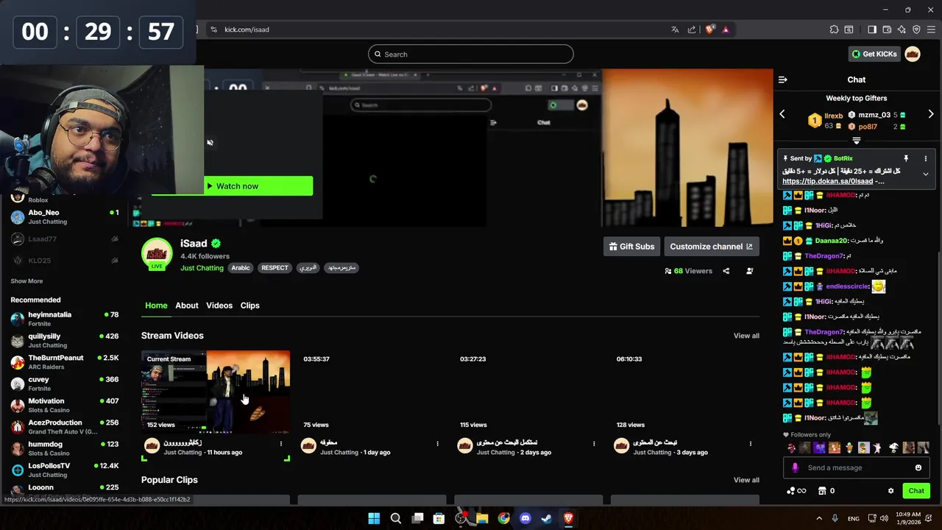Open options for the 2 days ago video
Viewport: 942px width, 530px height.
pos(594,444)
